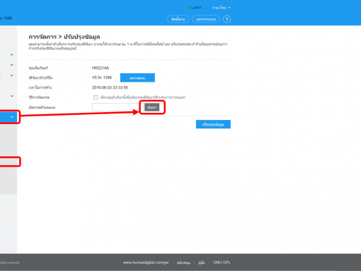Select the red-outlined sidebar submenu item
This screenshot has width=361, height=271.
click(9, 162)
